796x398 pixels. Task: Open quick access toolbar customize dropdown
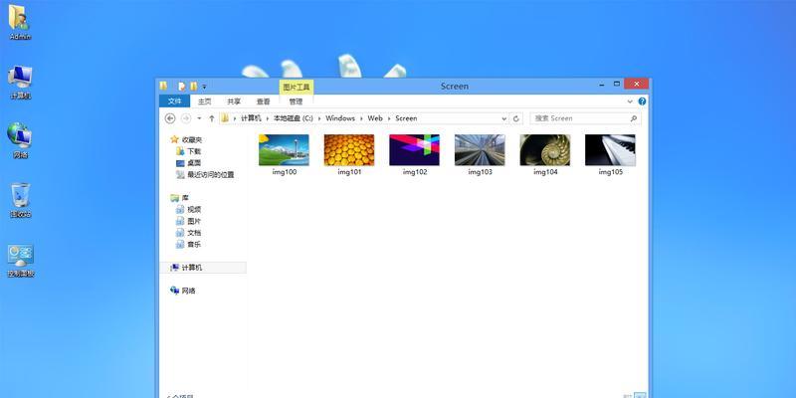tap(205, 87)
